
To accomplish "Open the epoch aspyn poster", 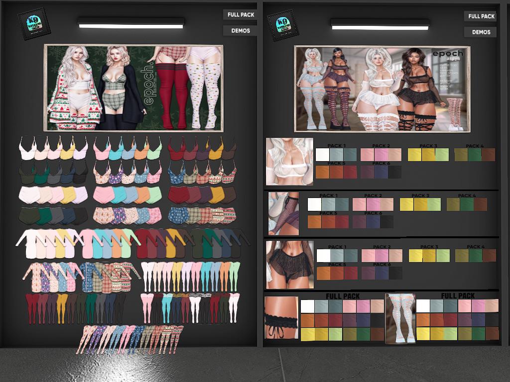I will [382, 89].
